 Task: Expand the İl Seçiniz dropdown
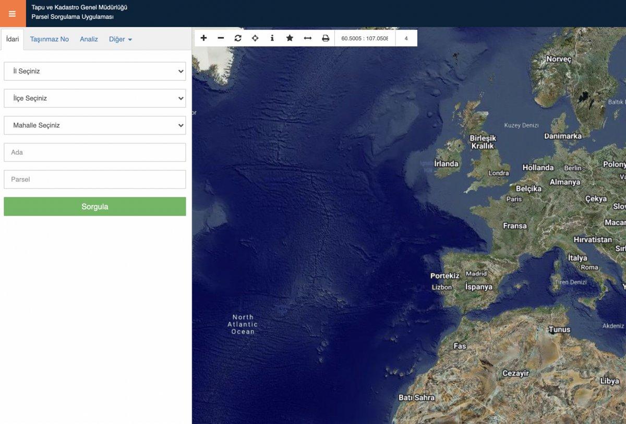click(94, 71)
